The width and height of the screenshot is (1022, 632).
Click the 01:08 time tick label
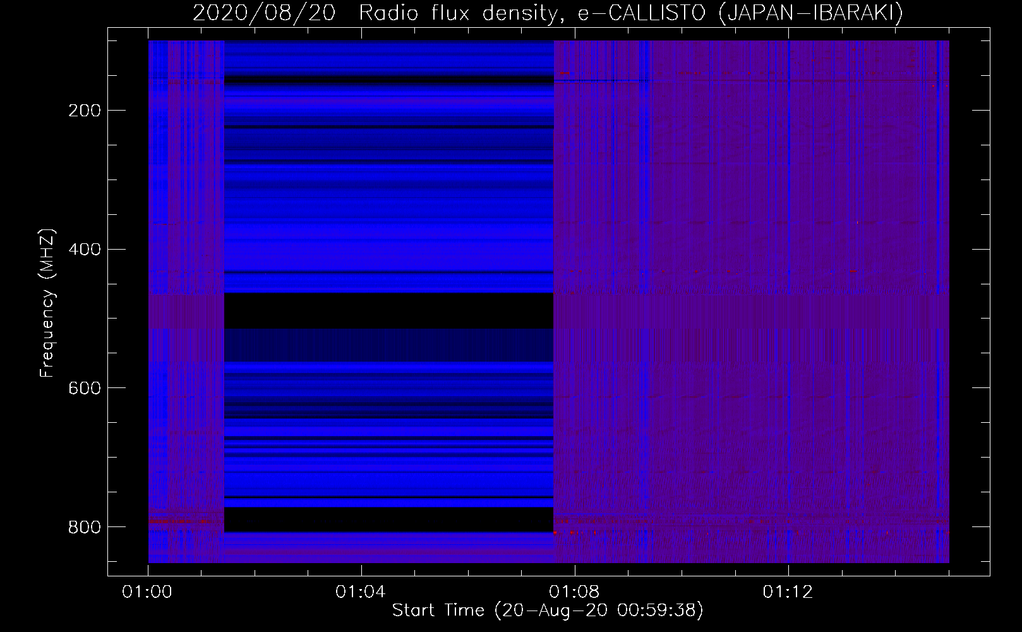[x=574, y=592]
